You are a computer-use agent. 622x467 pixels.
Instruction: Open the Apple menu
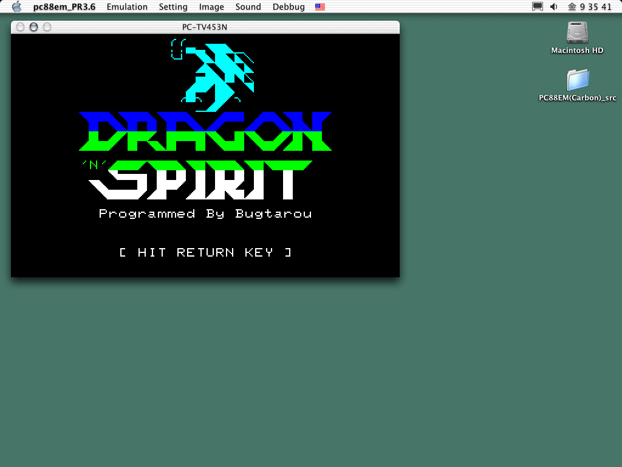[x=16, y=6]
